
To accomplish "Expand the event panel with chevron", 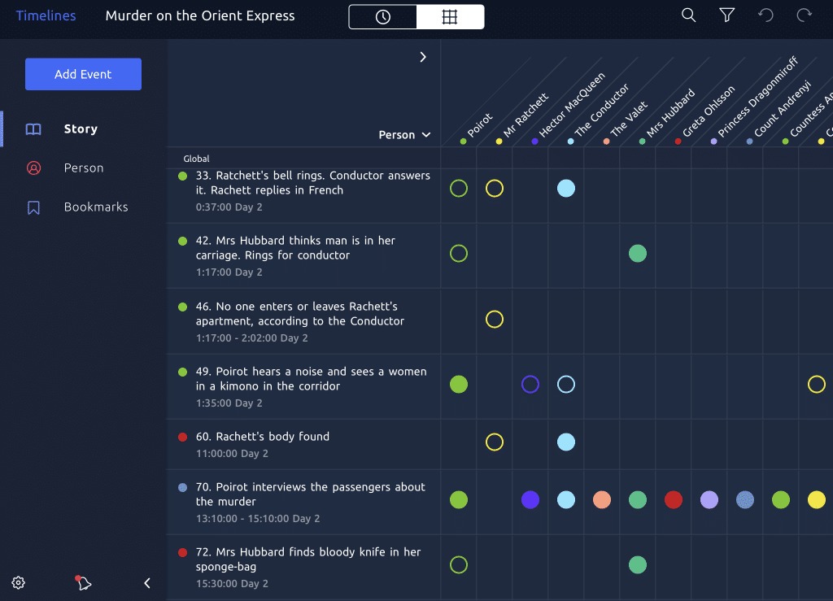I will (x=423, y=57).
